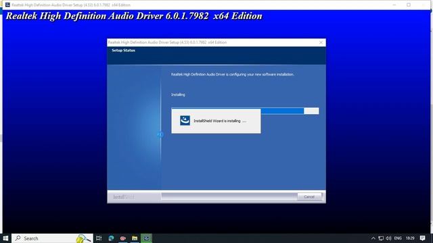Show hidden system tray icons
This screenshot has height=243, width=433.
(x=373, y=238)
